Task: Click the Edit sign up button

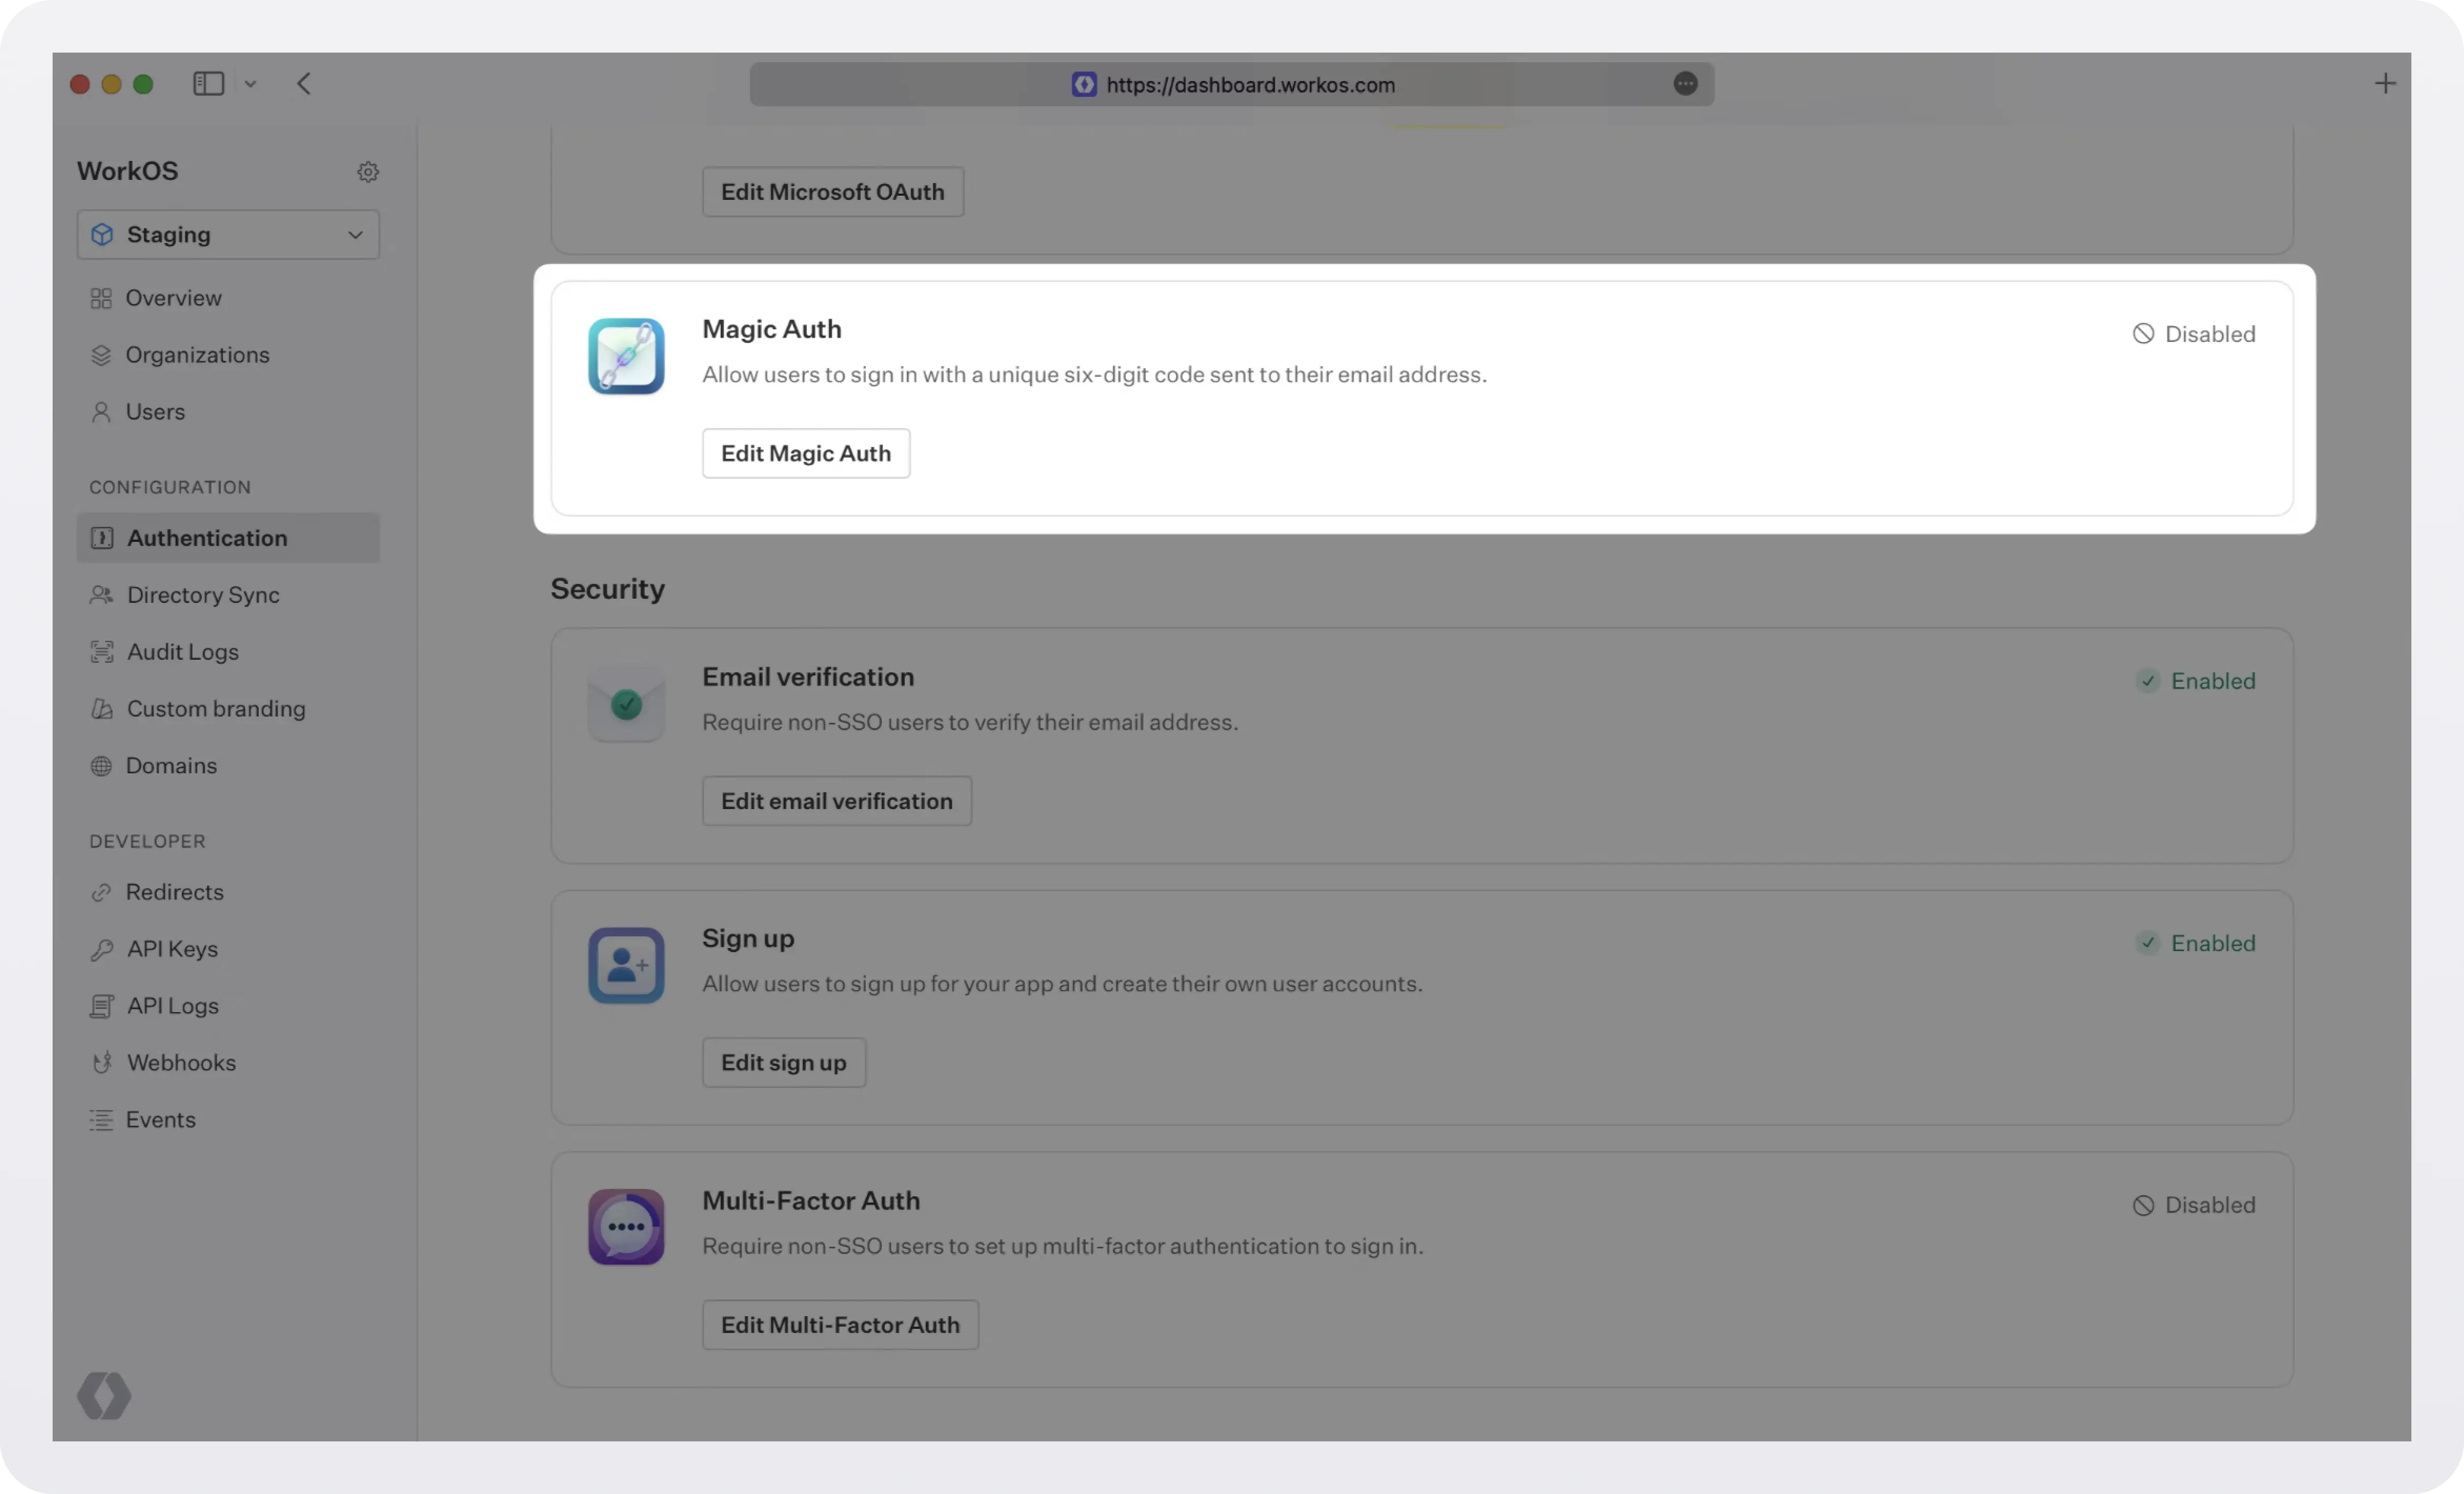Action: coord(784,1063)
